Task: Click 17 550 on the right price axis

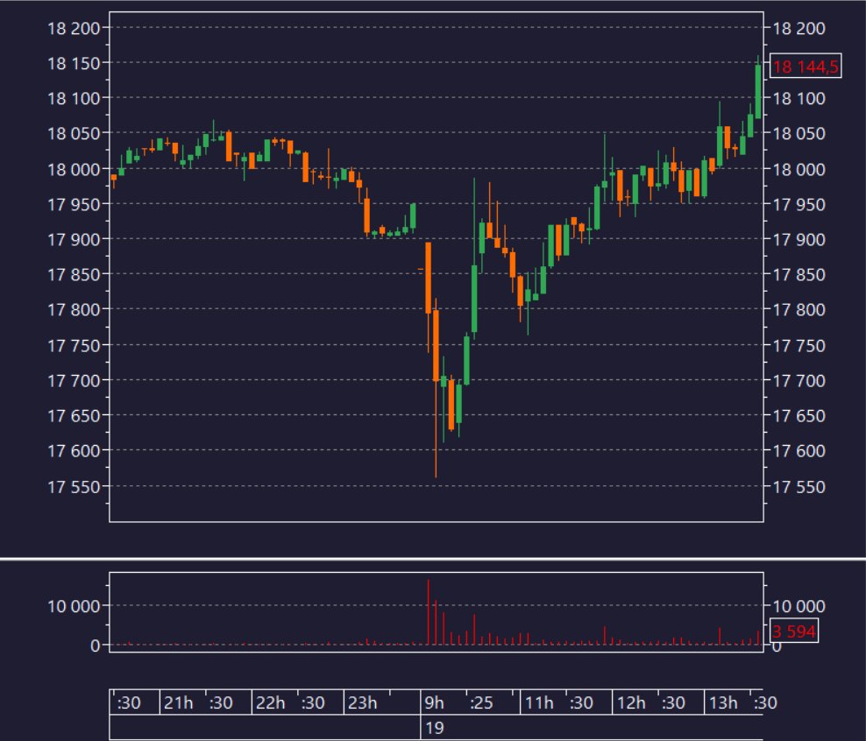Action: point(798,487)
